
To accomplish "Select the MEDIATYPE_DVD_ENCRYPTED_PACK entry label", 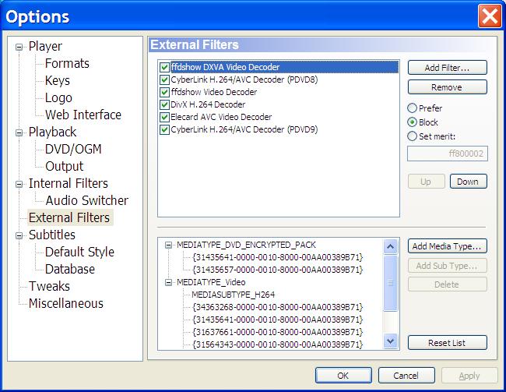I will 246,245.
